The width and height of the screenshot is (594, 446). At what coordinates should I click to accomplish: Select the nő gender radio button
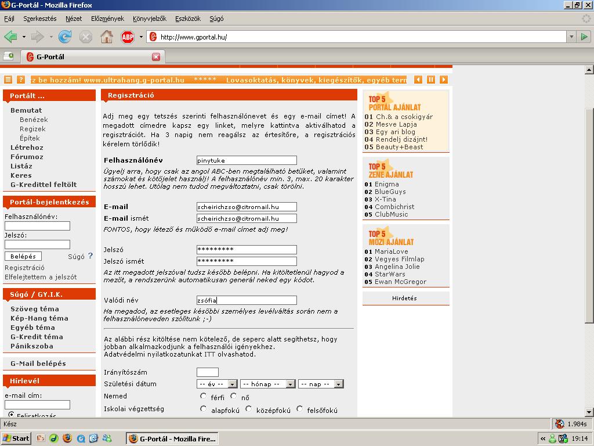234,396
